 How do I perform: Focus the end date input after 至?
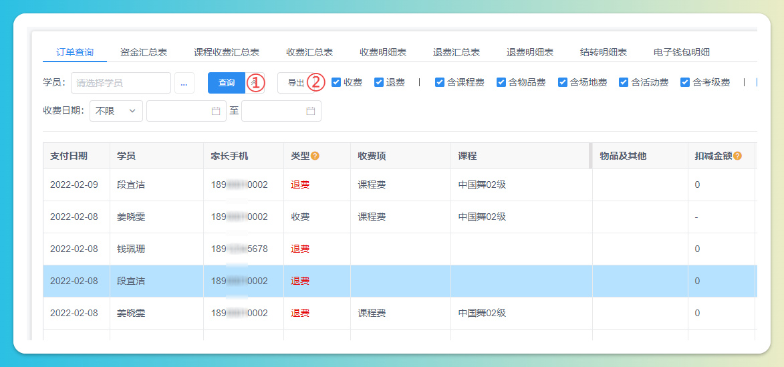coord(281,111)
